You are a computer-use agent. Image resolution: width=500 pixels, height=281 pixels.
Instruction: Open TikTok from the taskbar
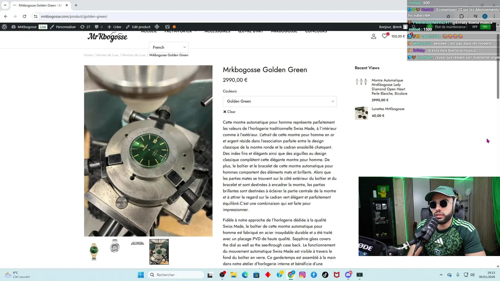pos(325,275)
